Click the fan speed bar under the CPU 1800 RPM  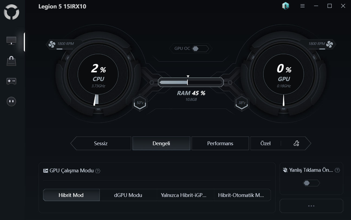64,49
